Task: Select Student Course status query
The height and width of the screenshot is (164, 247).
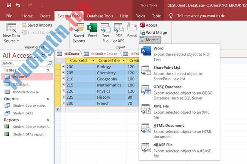Action: [27, 106]
